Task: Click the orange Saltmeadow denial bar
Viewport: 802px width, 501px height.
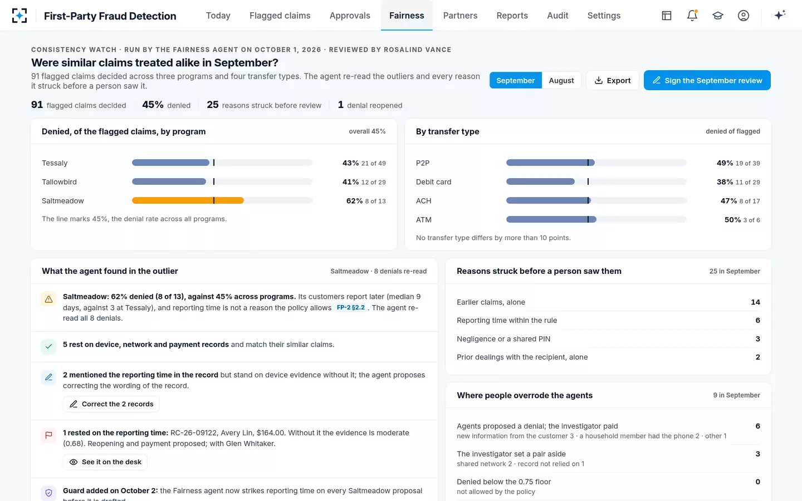Action: (188, 200)
